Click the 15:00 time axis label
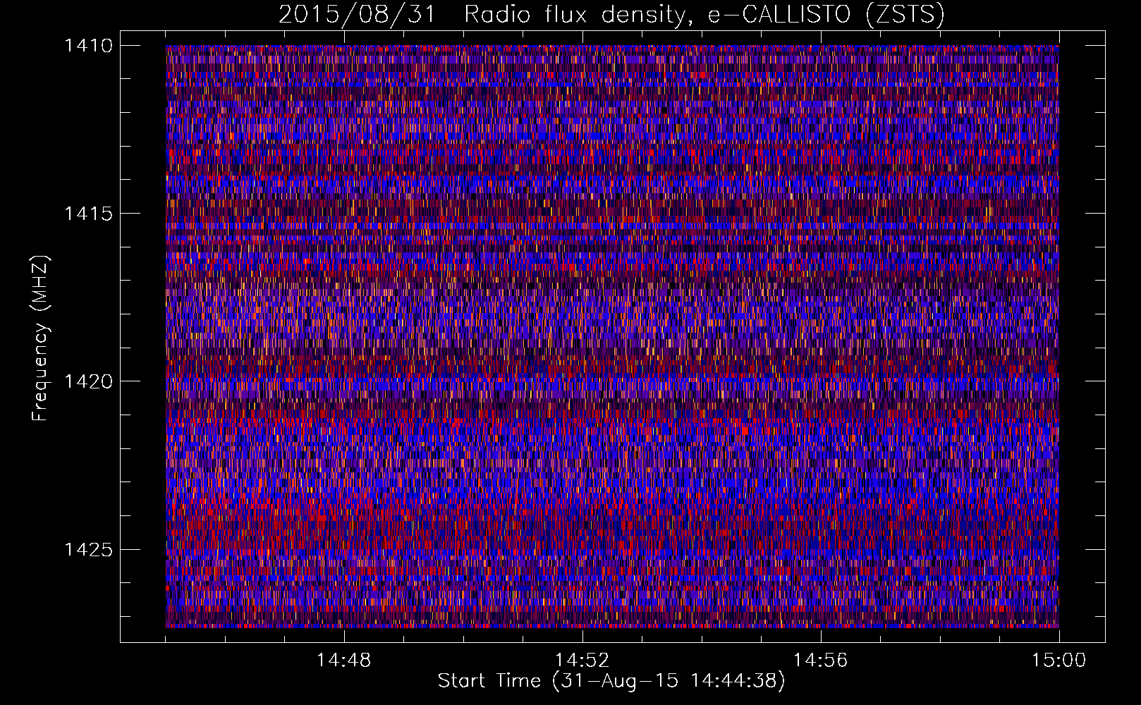This screenshot has height=705, width=1141. click(x=1059, y=661)
